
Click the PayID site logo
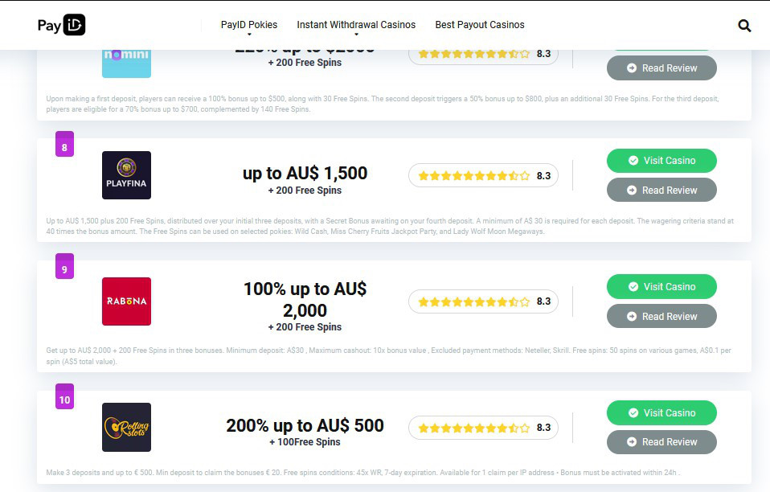pos(61,25)
